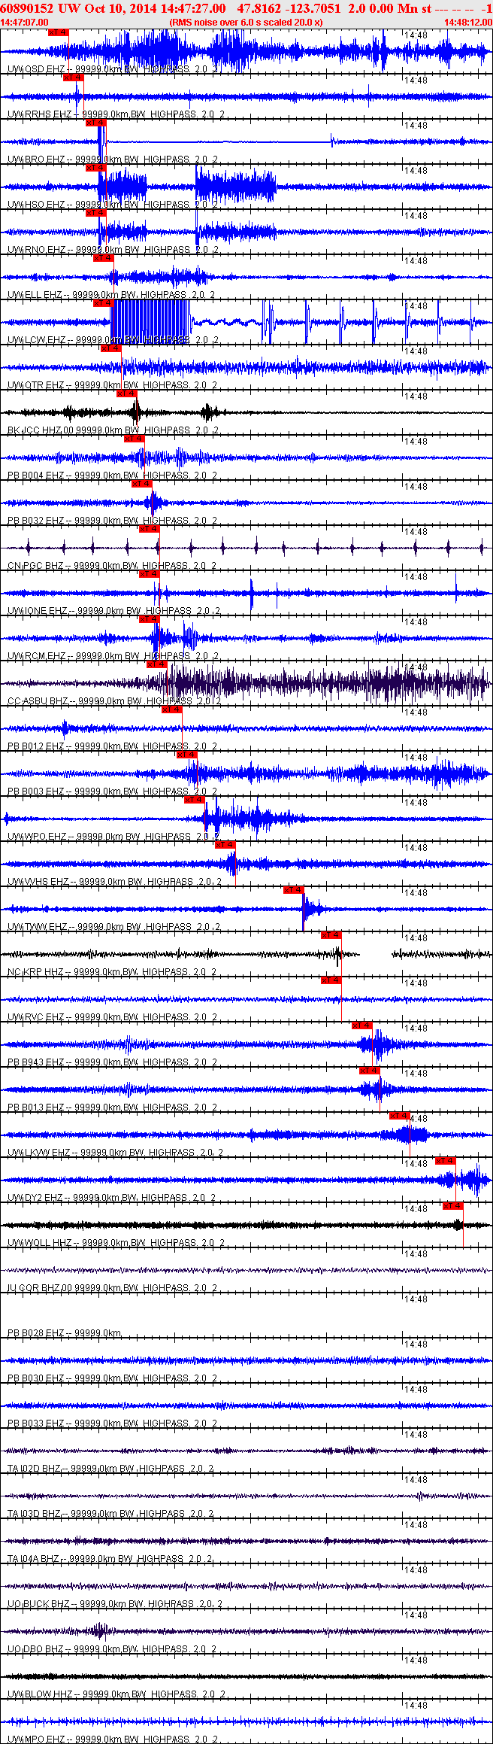This screenshot has height=1744, width=493.
Task: Click the red pick marker on TWW trace
Action: pyautogui.click(x=293, y=890)
